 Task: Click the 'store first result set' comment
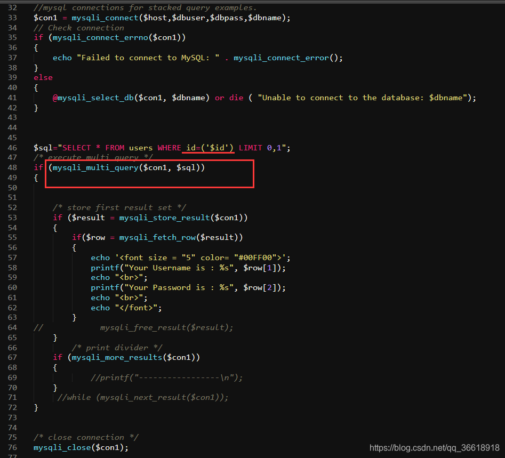pyautogui.click(x=119, y=208)
